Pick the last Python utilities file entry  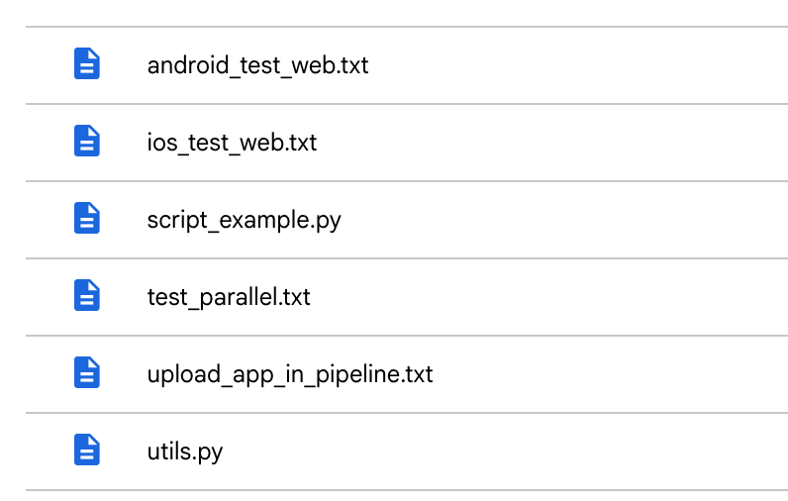185,452
